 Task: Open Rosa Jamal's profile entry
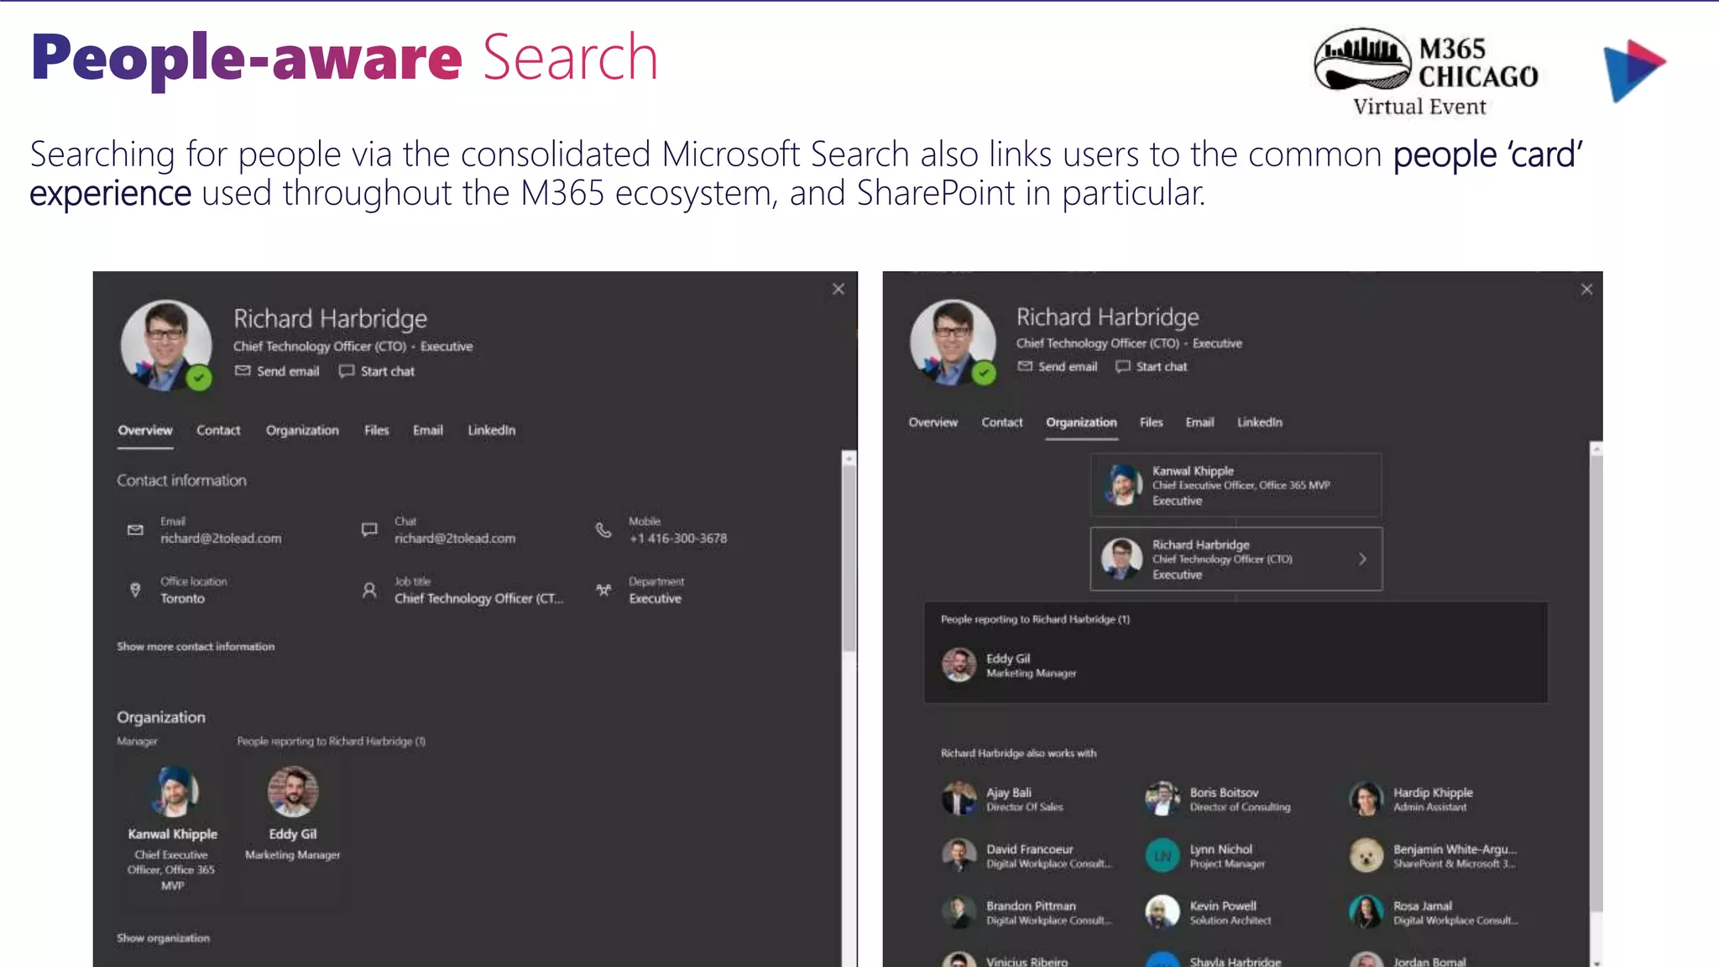pyautogui.click(x=1434, y=912)
